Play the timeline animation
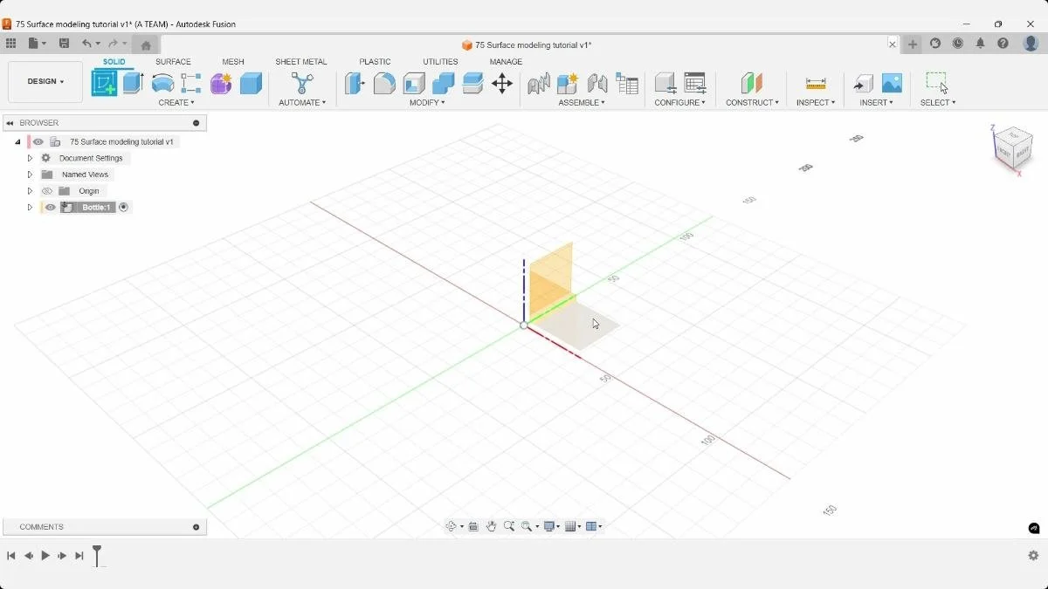 click(45, 556)
